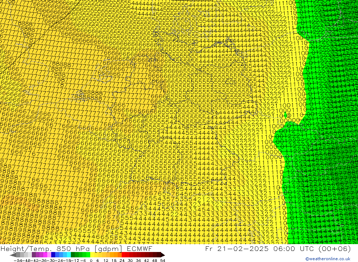This screenshot has height=262, width=358.
Task: Click the 'Height/Temp. 850 hPa [gdpm] ECMWF' title
Action: [76, 248]
